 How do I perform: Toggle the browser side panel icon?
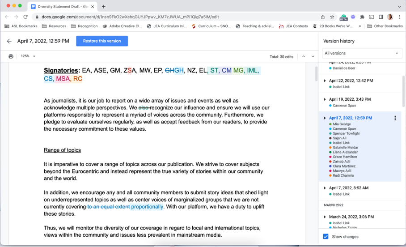coord(381,17)
